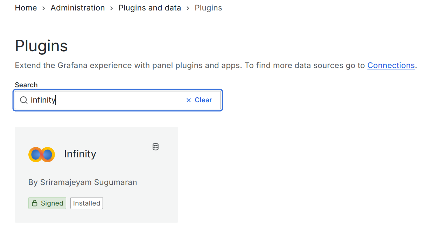Viewport: 434px width, 231px height.
Task: Click the Installed badge on the Infinity card
Action: coord(86,203)
